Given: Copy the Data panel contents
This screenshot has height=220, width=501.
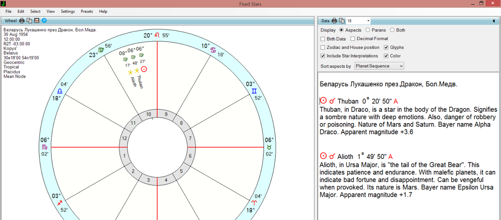Looking at the screenshot, I should tap(342, 21).
